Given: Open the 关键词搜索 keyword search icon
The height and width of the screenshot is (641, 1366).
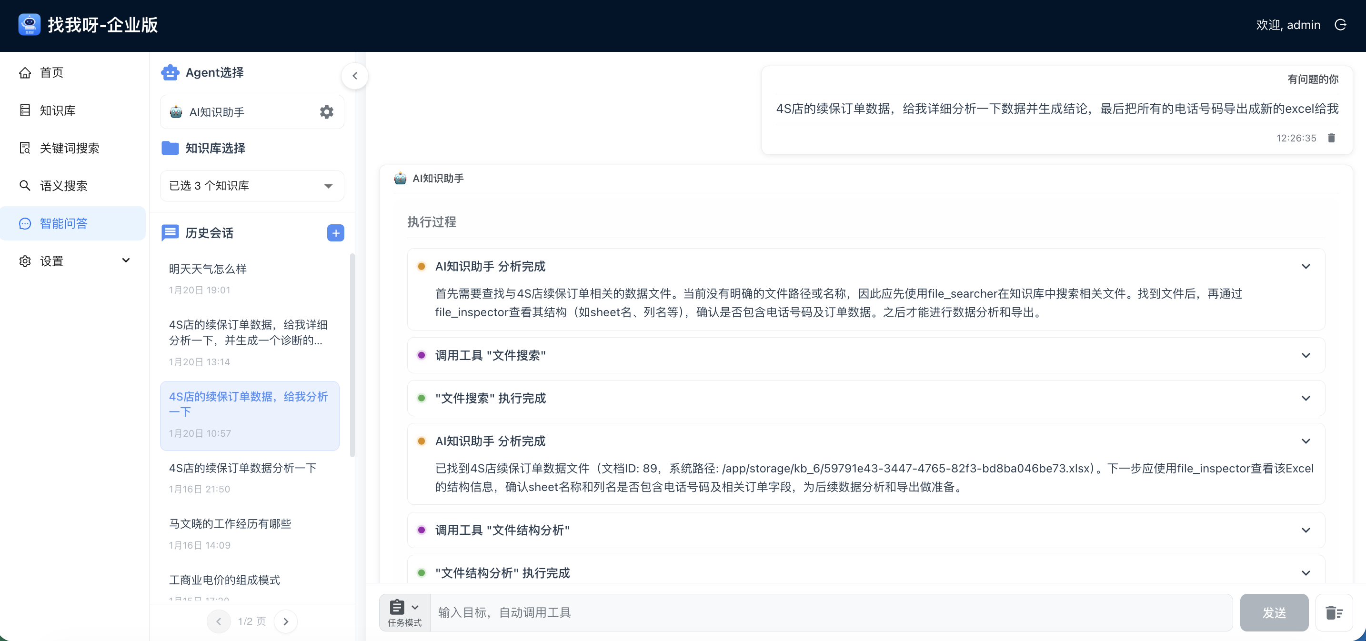Looking at the screenshot, I should [25, 148].
